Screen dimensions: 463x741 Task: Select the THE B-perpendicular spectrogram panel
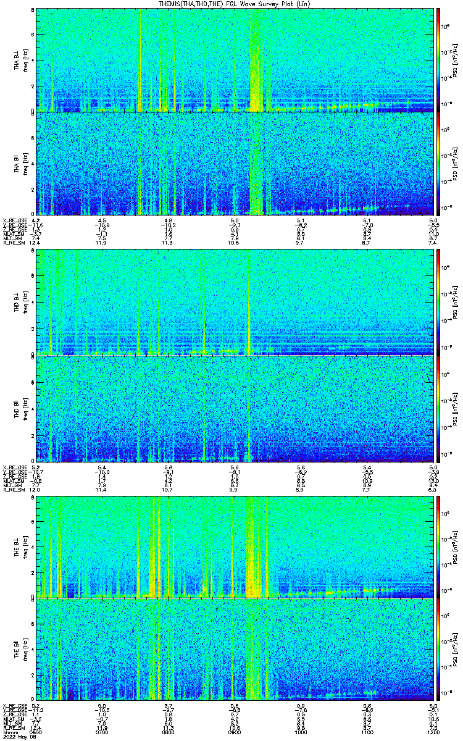pyautogui.click(x=235, y=546)
